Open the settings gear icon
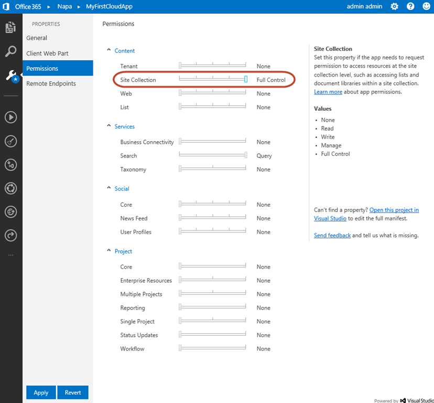 coord(394,6)
